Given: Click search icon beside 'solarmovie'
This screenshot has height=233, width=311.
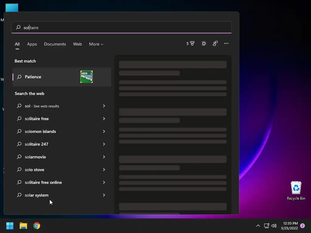Looking at the screenshot, I should pyautogui.click(x=19, y=157).
